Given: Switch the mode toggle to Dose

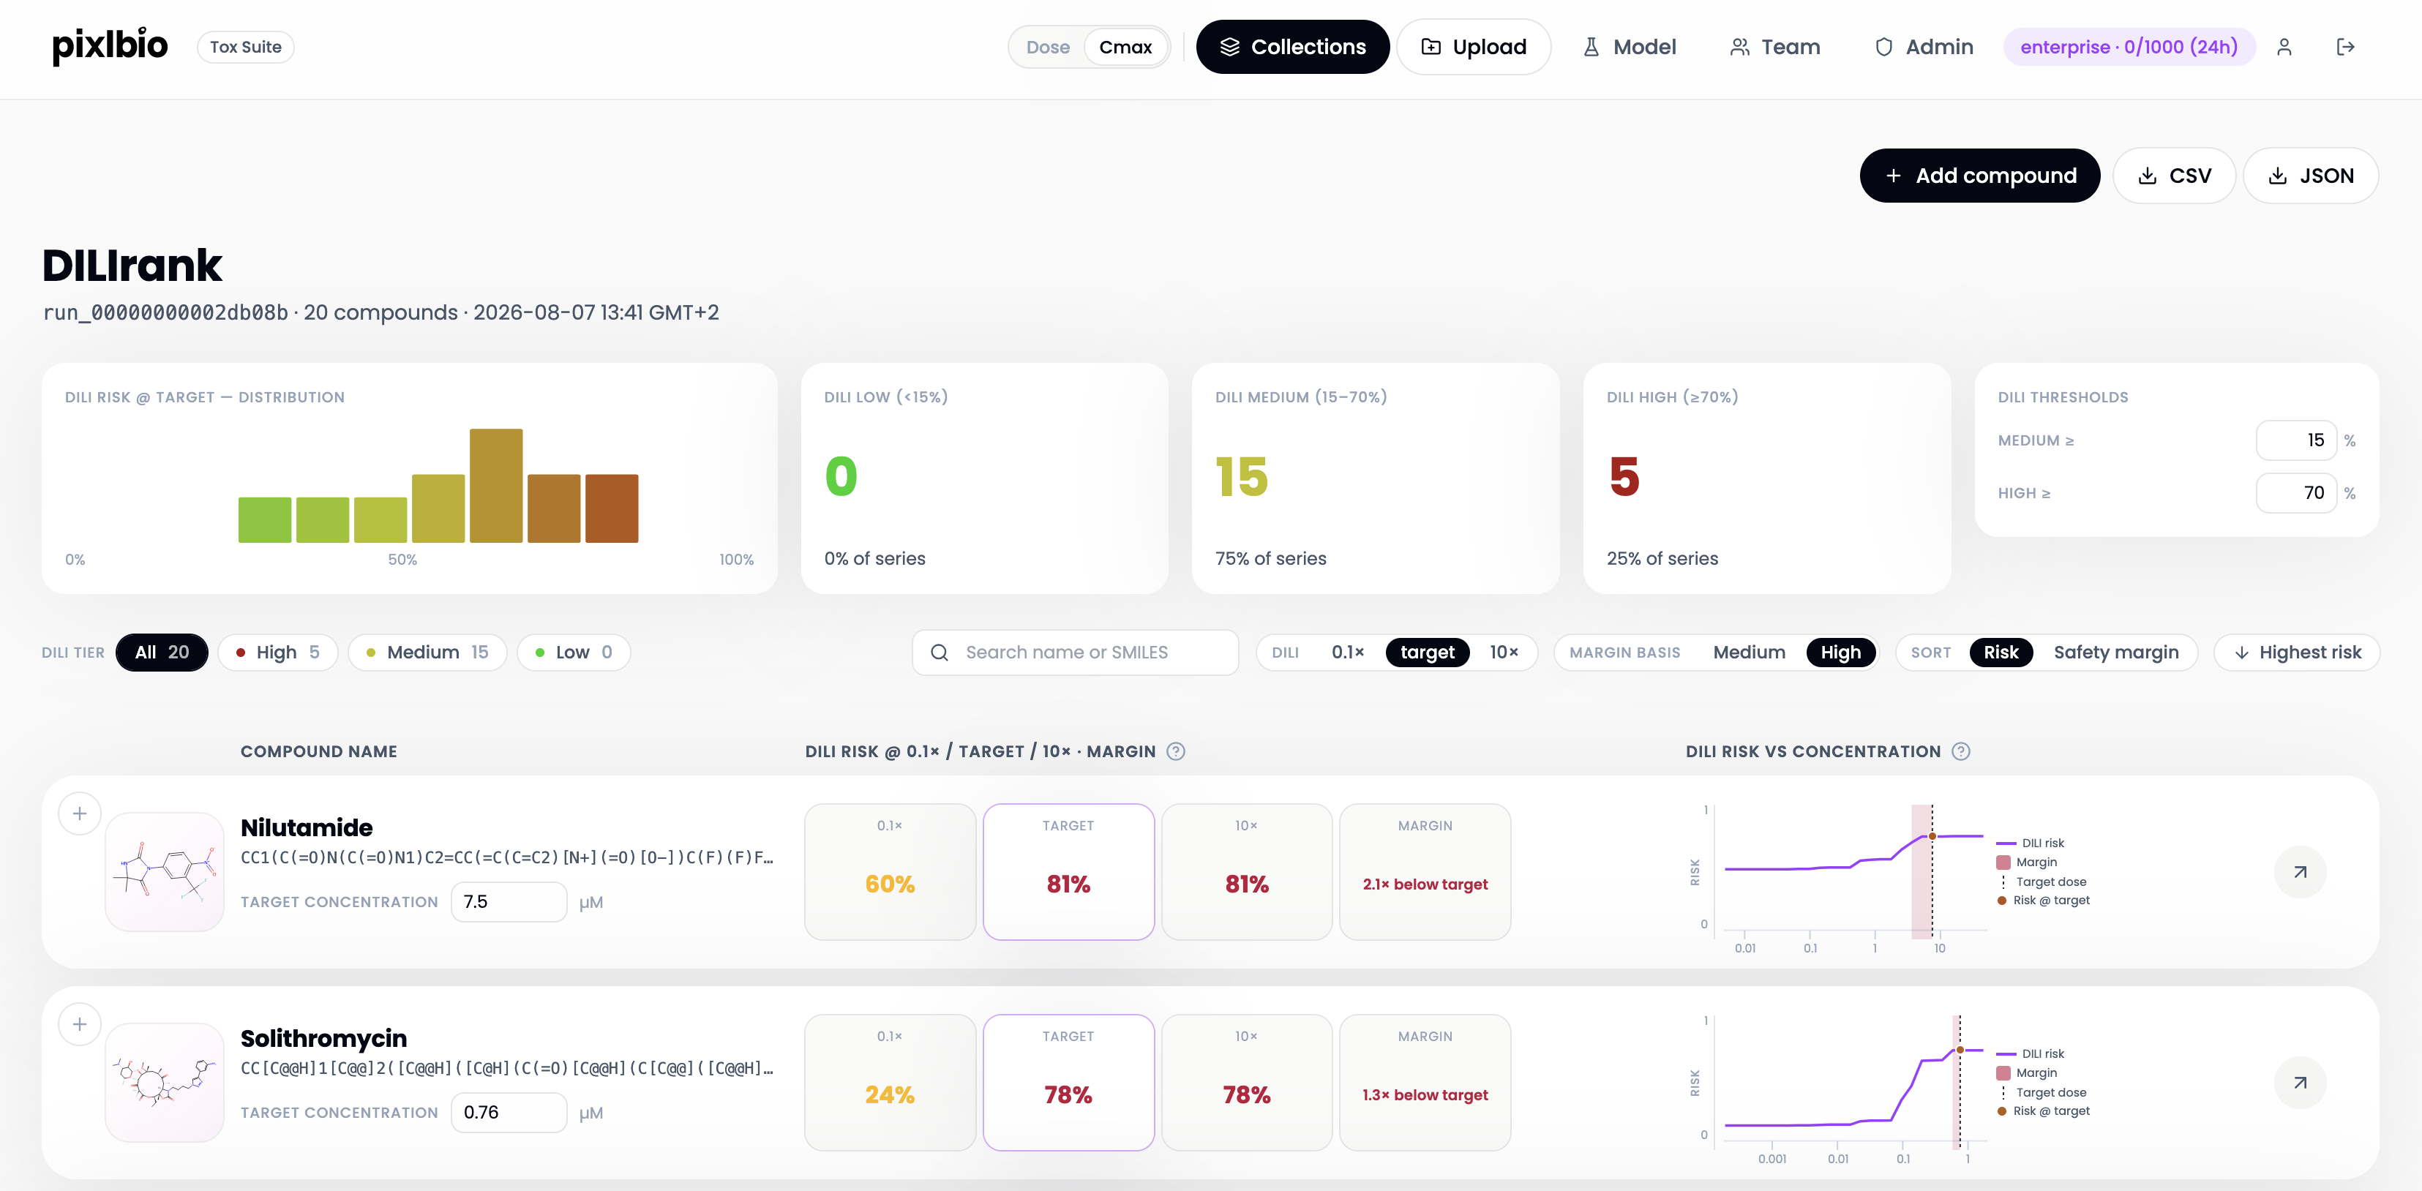Looking at the screenshot, I should tap(1047, 47).
